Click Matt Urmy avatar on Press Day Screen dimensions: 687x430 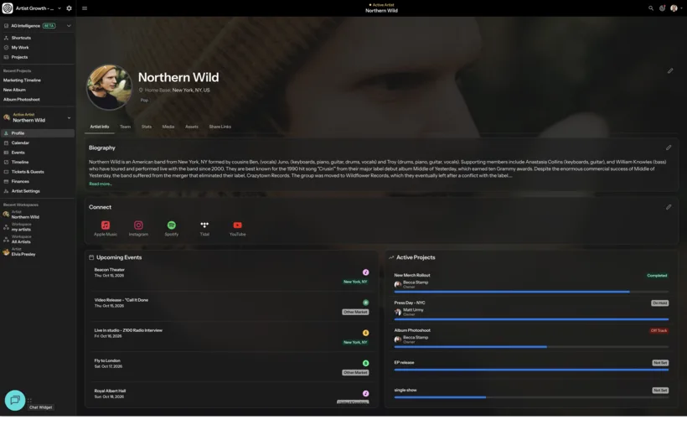398,312
